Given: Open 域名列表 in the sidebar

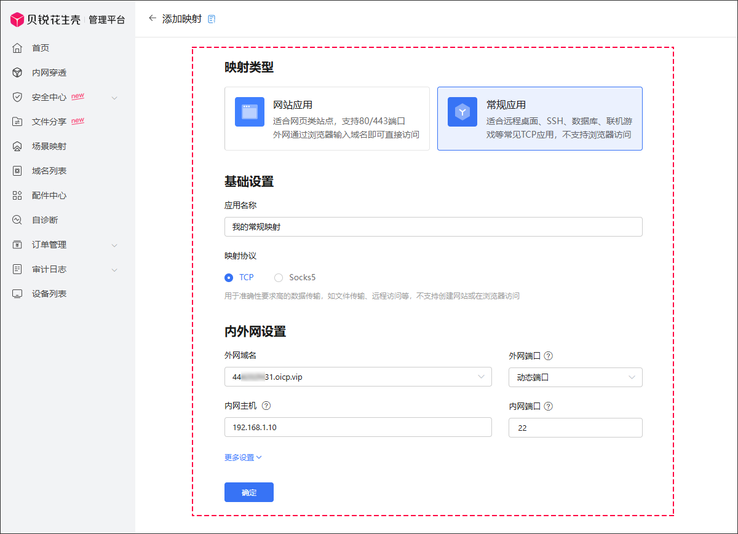Looking at the screenshot, I should [49, 171].
